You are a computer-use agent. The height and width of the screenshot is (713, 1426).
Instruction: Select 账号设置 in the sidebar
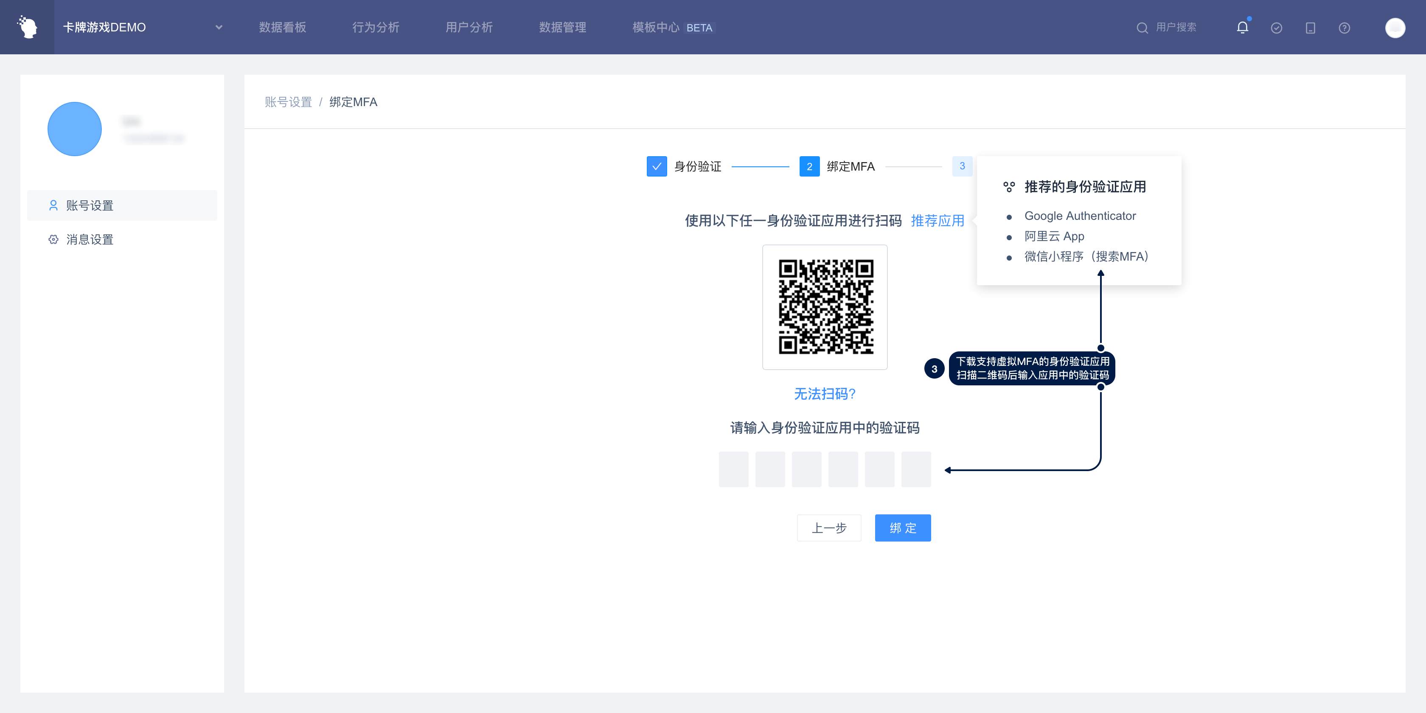tap(90, 205)
